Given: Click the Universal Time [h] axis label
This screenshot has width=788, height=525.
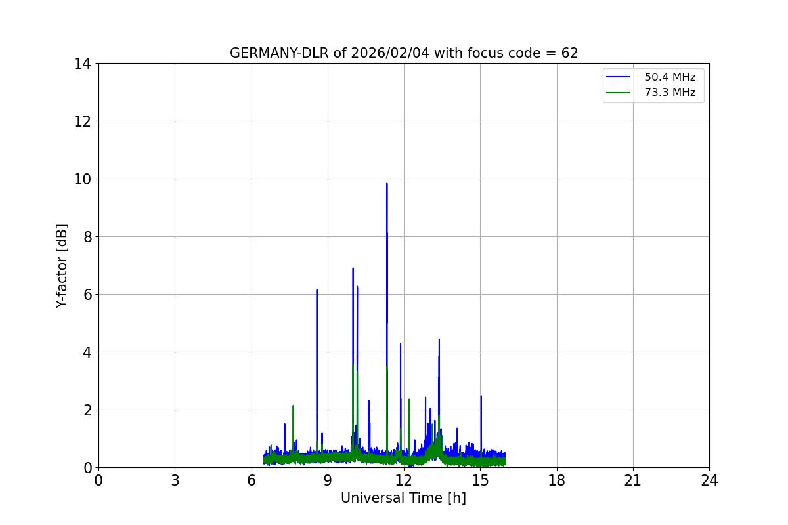Looking at the screenshot, I should coord(403,498).
